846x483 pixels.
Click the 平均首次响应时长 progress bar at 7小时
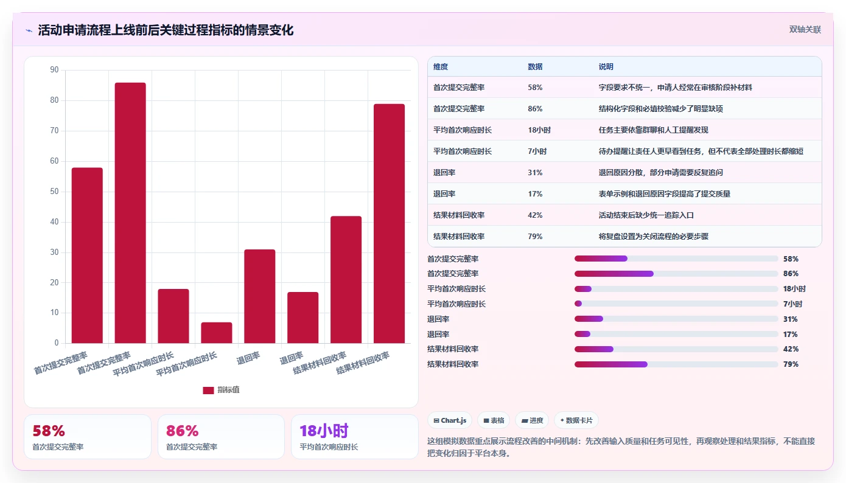[676, 304]
